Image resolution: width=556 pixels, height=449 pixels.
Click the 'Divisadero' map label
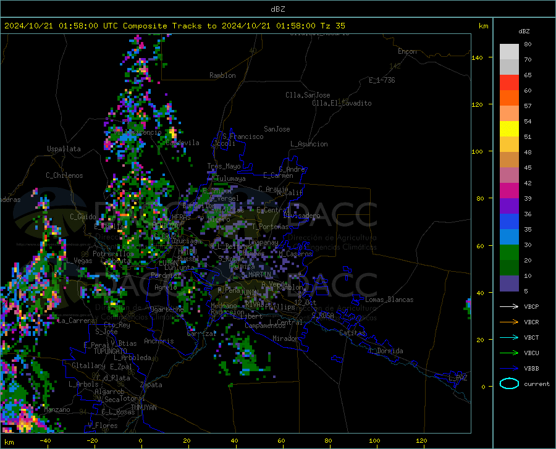[301, 216]
